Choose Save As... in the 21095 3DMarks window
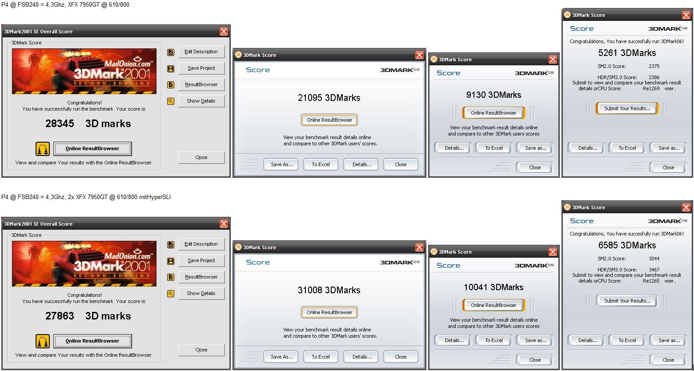The image size is (694, 371). (281, 164)
